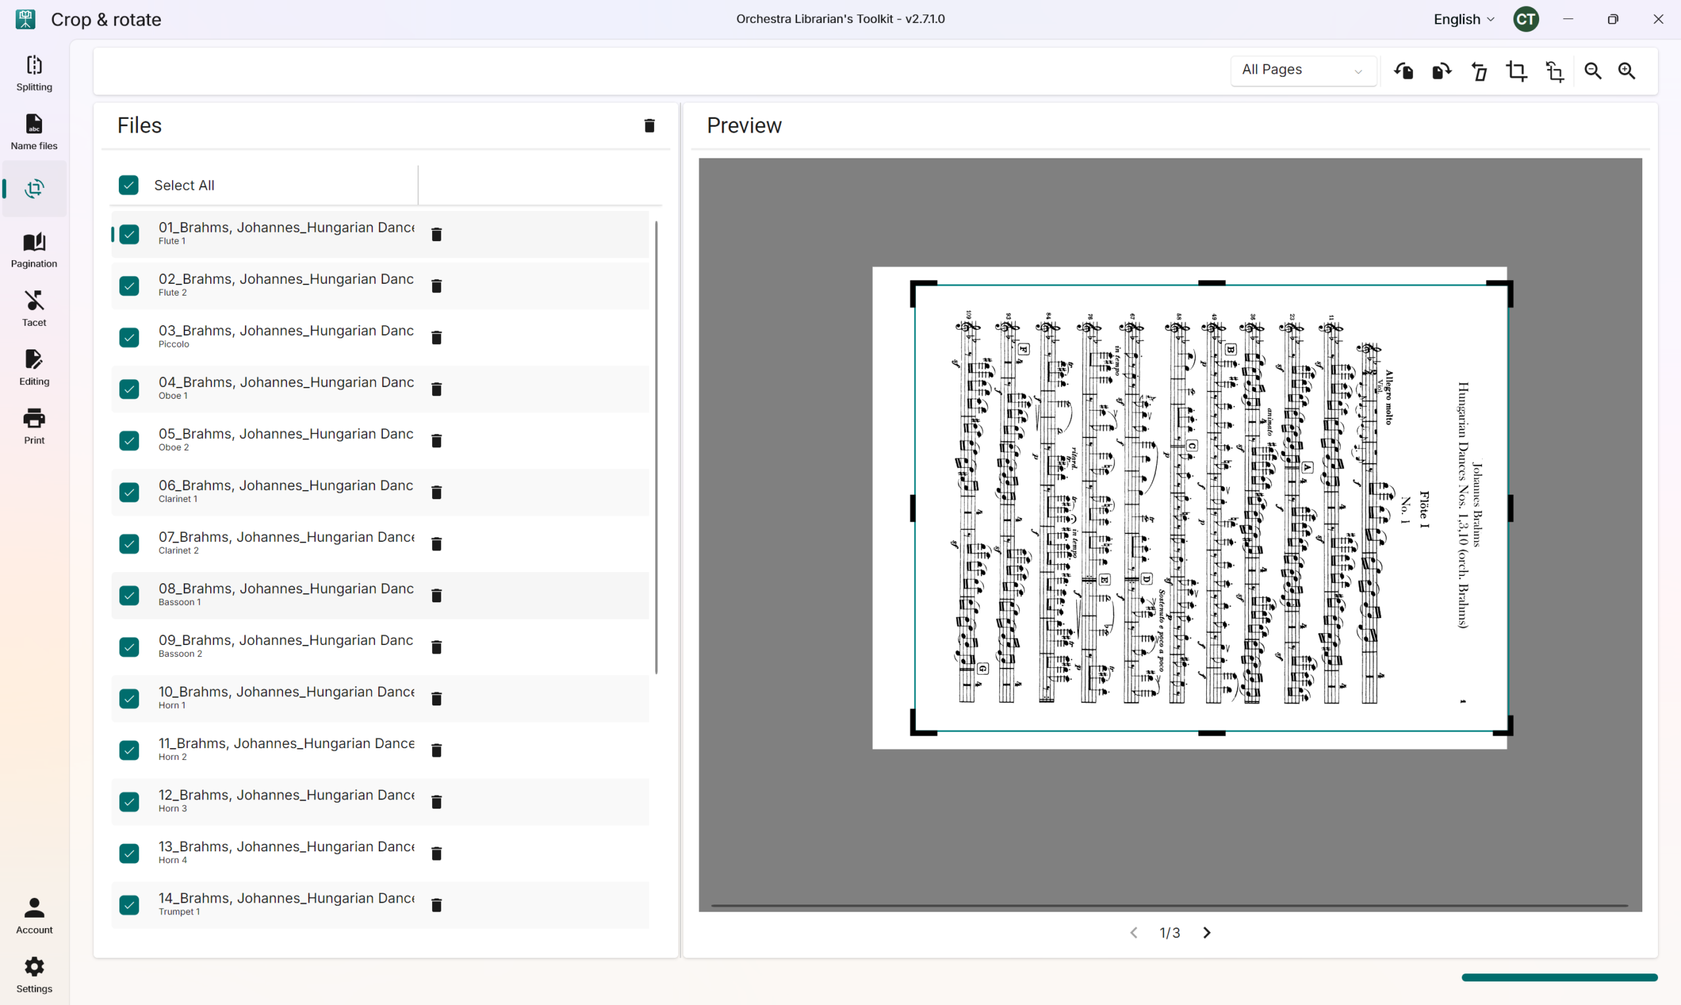Viewport: 1681px width, 1005px height.
Task: Click the preview horizontal scrollbar
Action: tap(1169, 905)
